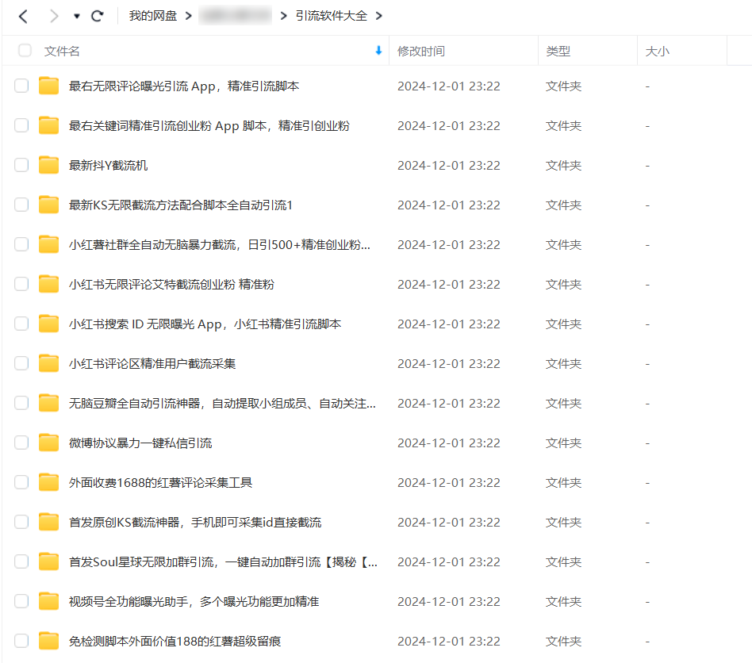752x663 pixels.
Task: Check the box for 首发原创KS截流神器
Action: (21, 522)
